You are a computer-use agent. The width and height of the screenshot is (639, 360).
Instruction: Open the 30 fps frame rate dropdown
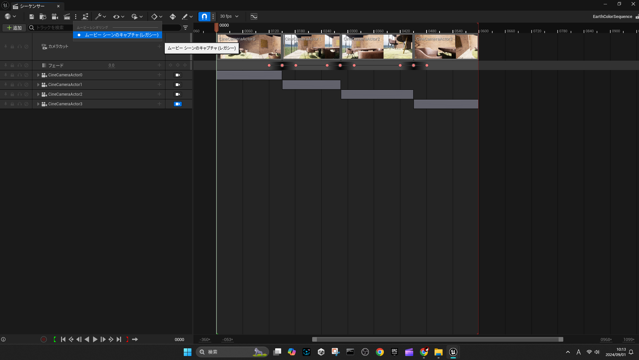click(x=229, y=16)
